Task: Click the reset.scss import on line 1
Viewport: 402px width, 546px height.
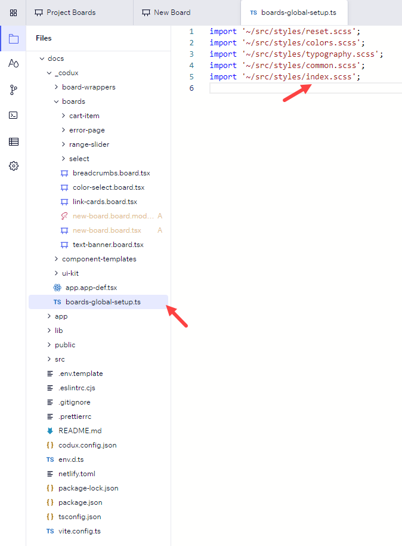Action: (285, 32)
